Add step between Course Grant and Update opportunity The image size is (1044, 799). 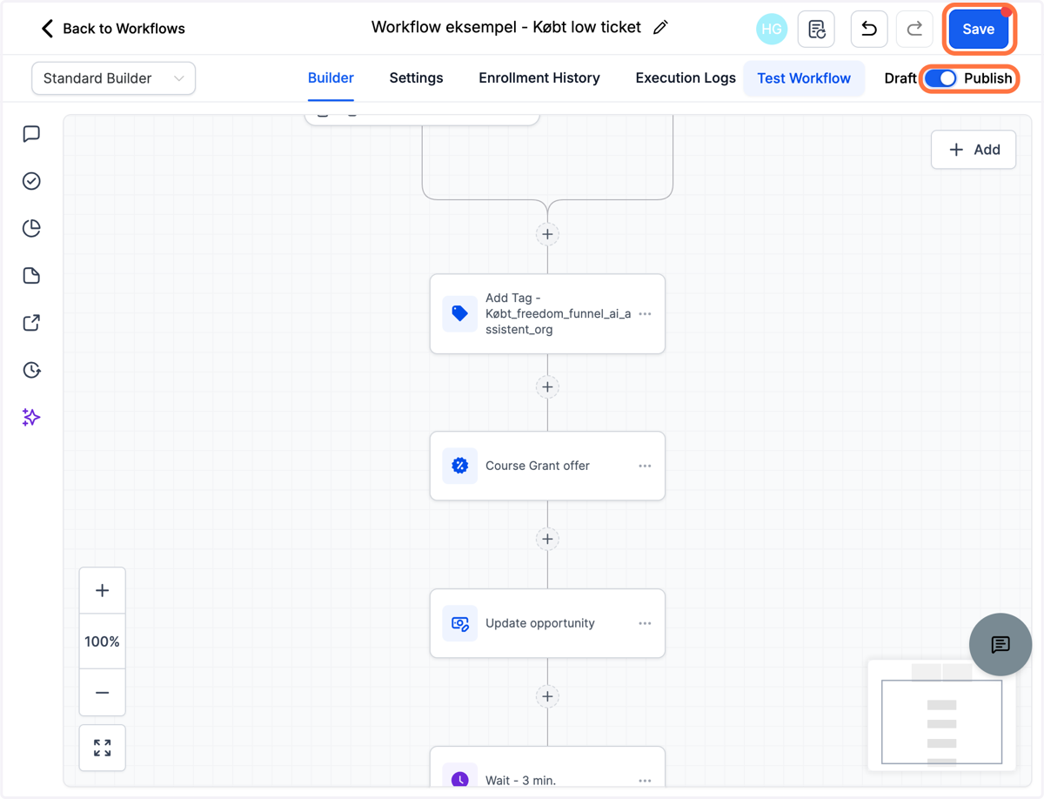(547, 539)
